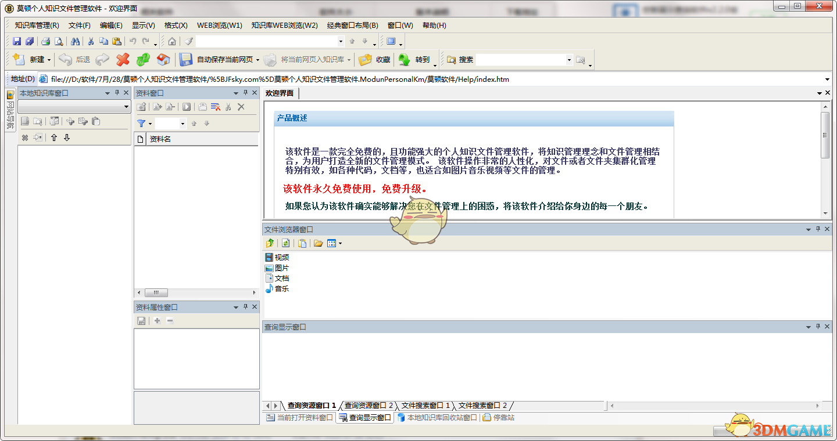Click the open folder icon in file browser toolbar
The image size is (837, 441).
point(318,243)
